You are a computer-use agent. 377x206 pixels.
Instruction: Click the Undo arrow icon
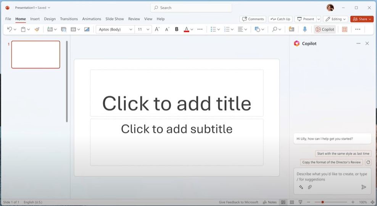point(10,29)
